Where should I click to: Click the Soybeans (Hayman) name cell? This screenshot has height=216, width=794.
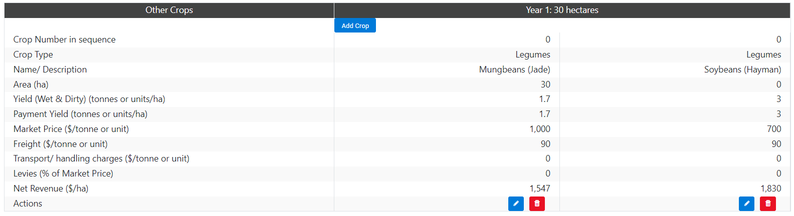(742, 69)
